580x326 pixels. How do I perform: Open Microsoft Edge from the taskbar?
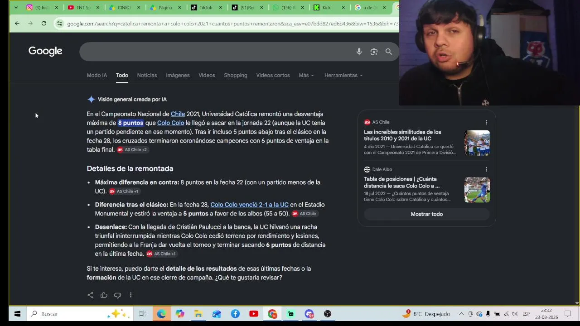point(161,314)
